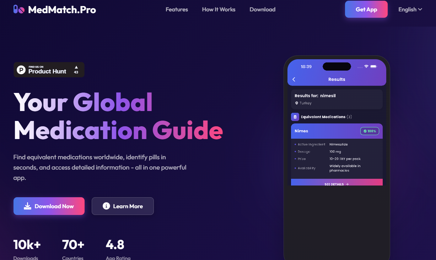Tap the 100% match badge
The image size is (436, 260).
[x=370, y=131]
